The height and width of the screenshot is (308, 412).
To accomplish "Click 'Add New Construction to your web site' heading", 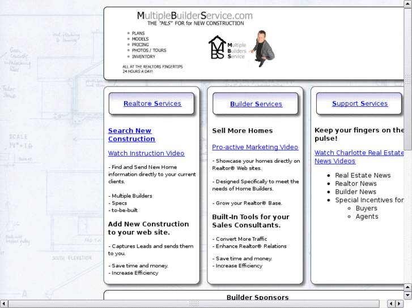I will (x=148, y=228).
